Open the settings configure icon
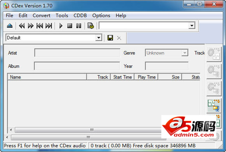Viewport: 226px width, 152px height. coord(91,26)
